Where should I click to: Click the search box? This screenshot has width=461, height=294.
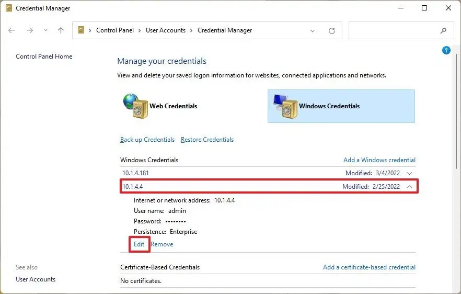pyautogui.click(x=401, y=30)
